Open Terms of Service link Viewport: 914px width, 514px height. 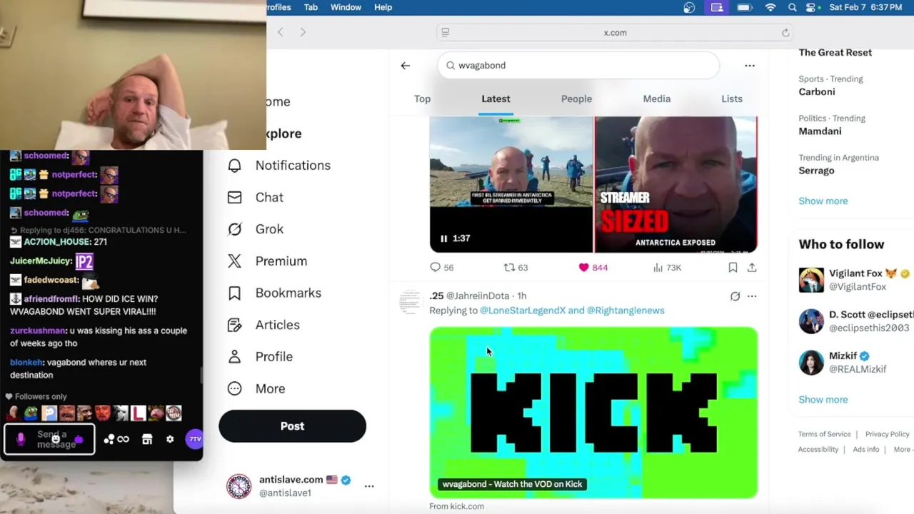[824, 434]
